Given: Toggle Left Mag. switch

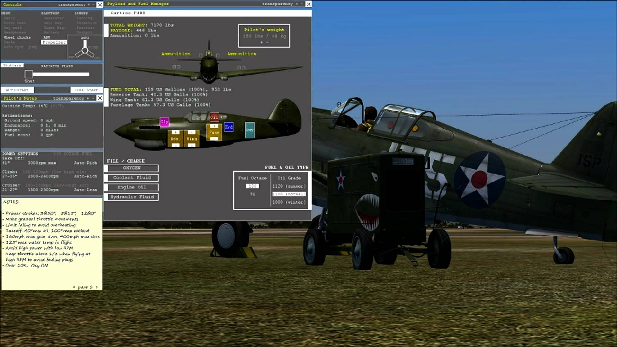Looking at the screenshot, I should 53,23.
